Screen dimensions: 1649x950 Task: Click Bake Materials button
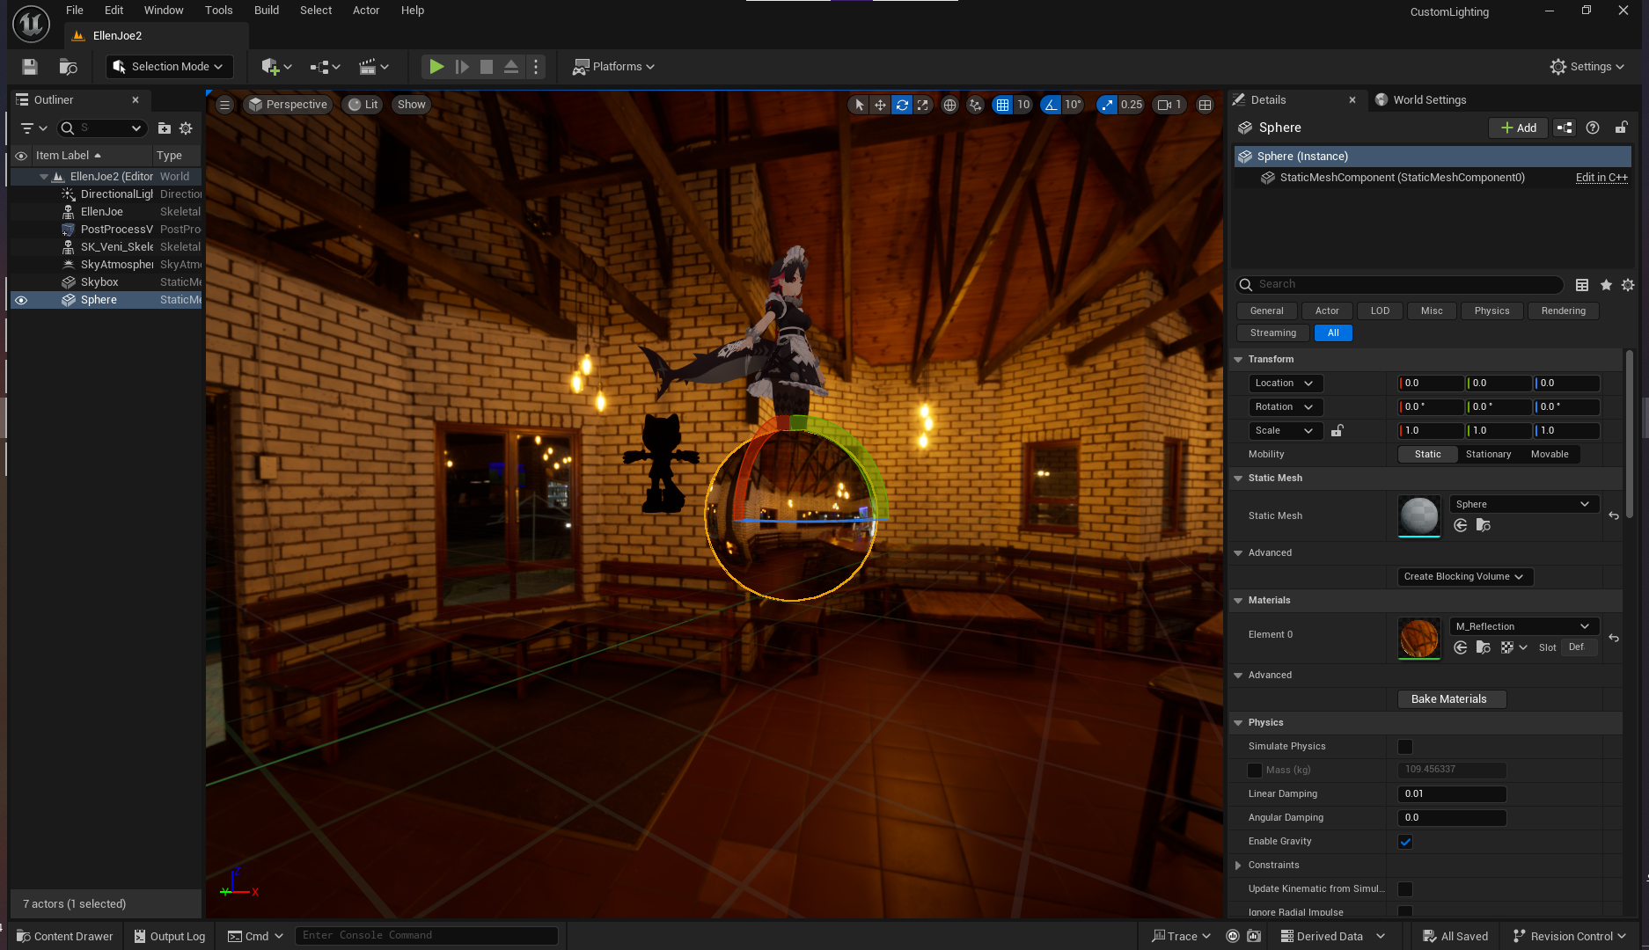pos(1452,699)
